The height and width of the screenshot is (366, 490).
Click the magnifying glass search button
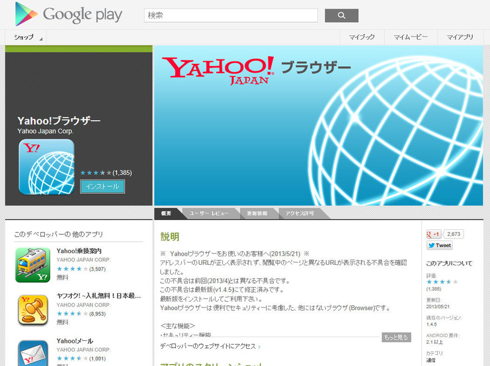pos(341,15)
